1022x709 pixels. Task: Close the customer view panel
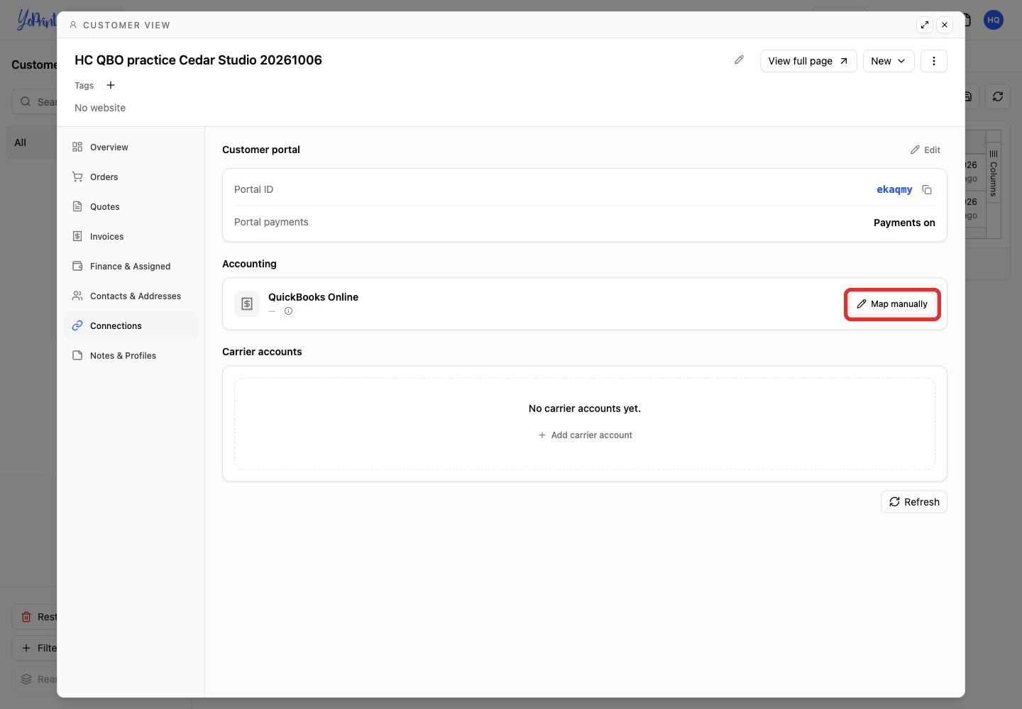(945, 25)
